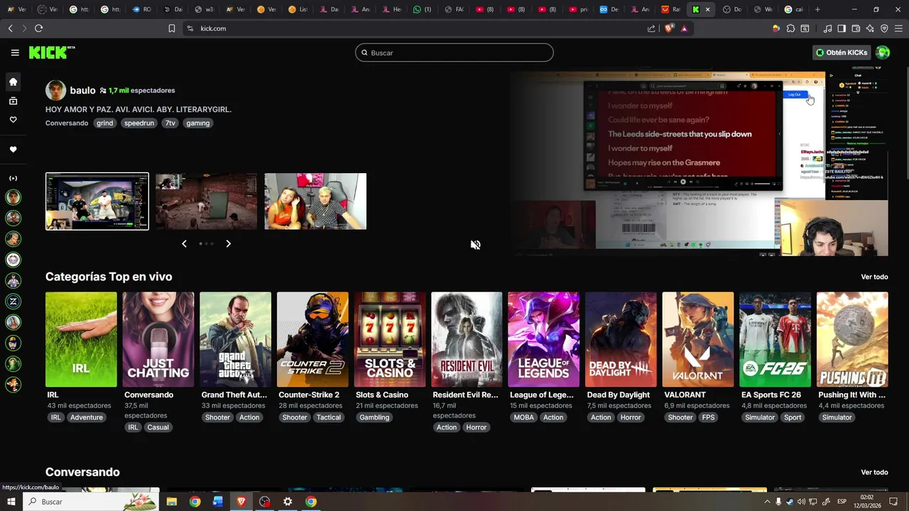Click the filled heart sidebar icon
This screenshot has width=909, height=511.
point(13,149)
